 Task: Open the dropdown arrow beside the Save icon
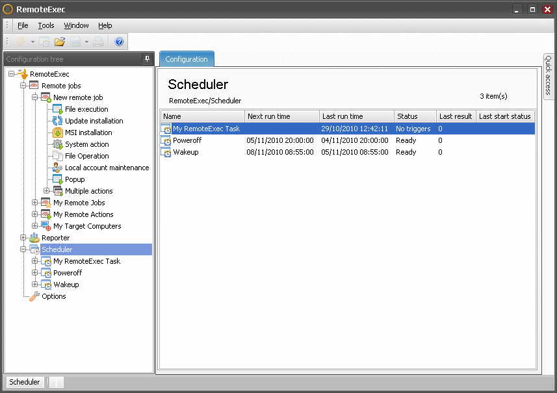pyautogui.click(x=86, y=42)
